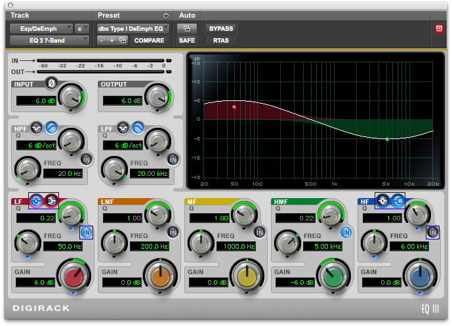
Task: Select HPF notch filter type icon
Action: [37, 128]
